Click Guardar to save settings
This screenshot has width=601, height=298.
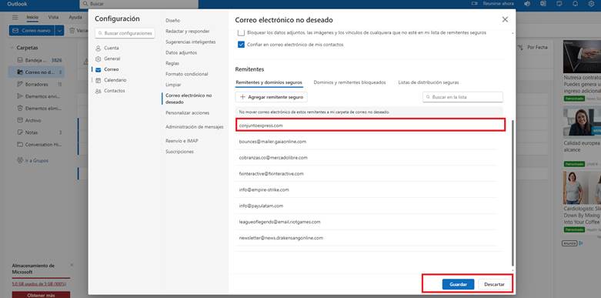click(x=458, y=285)
